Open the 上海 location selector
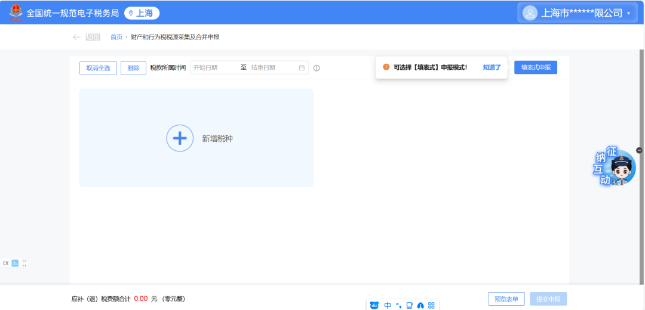The width and height of the screenshot is (645, 310). pos(142,13)
